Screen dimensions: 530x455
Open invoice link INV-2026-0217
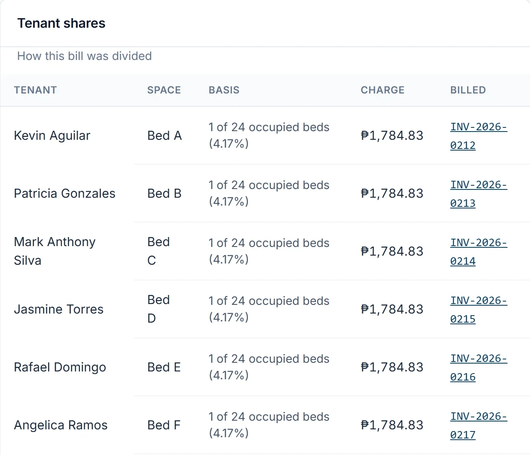click(479, 425)
